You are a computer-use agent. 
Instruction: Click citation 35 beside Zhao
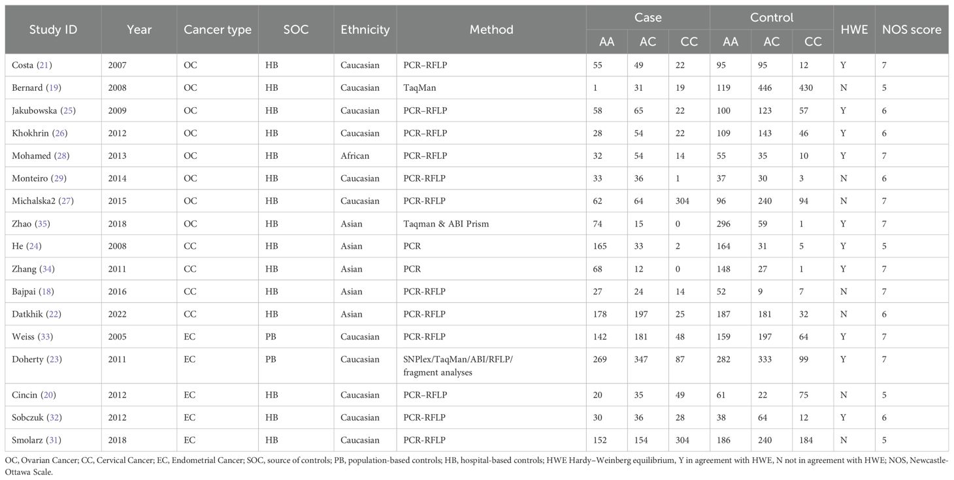[x=44, y=223]
